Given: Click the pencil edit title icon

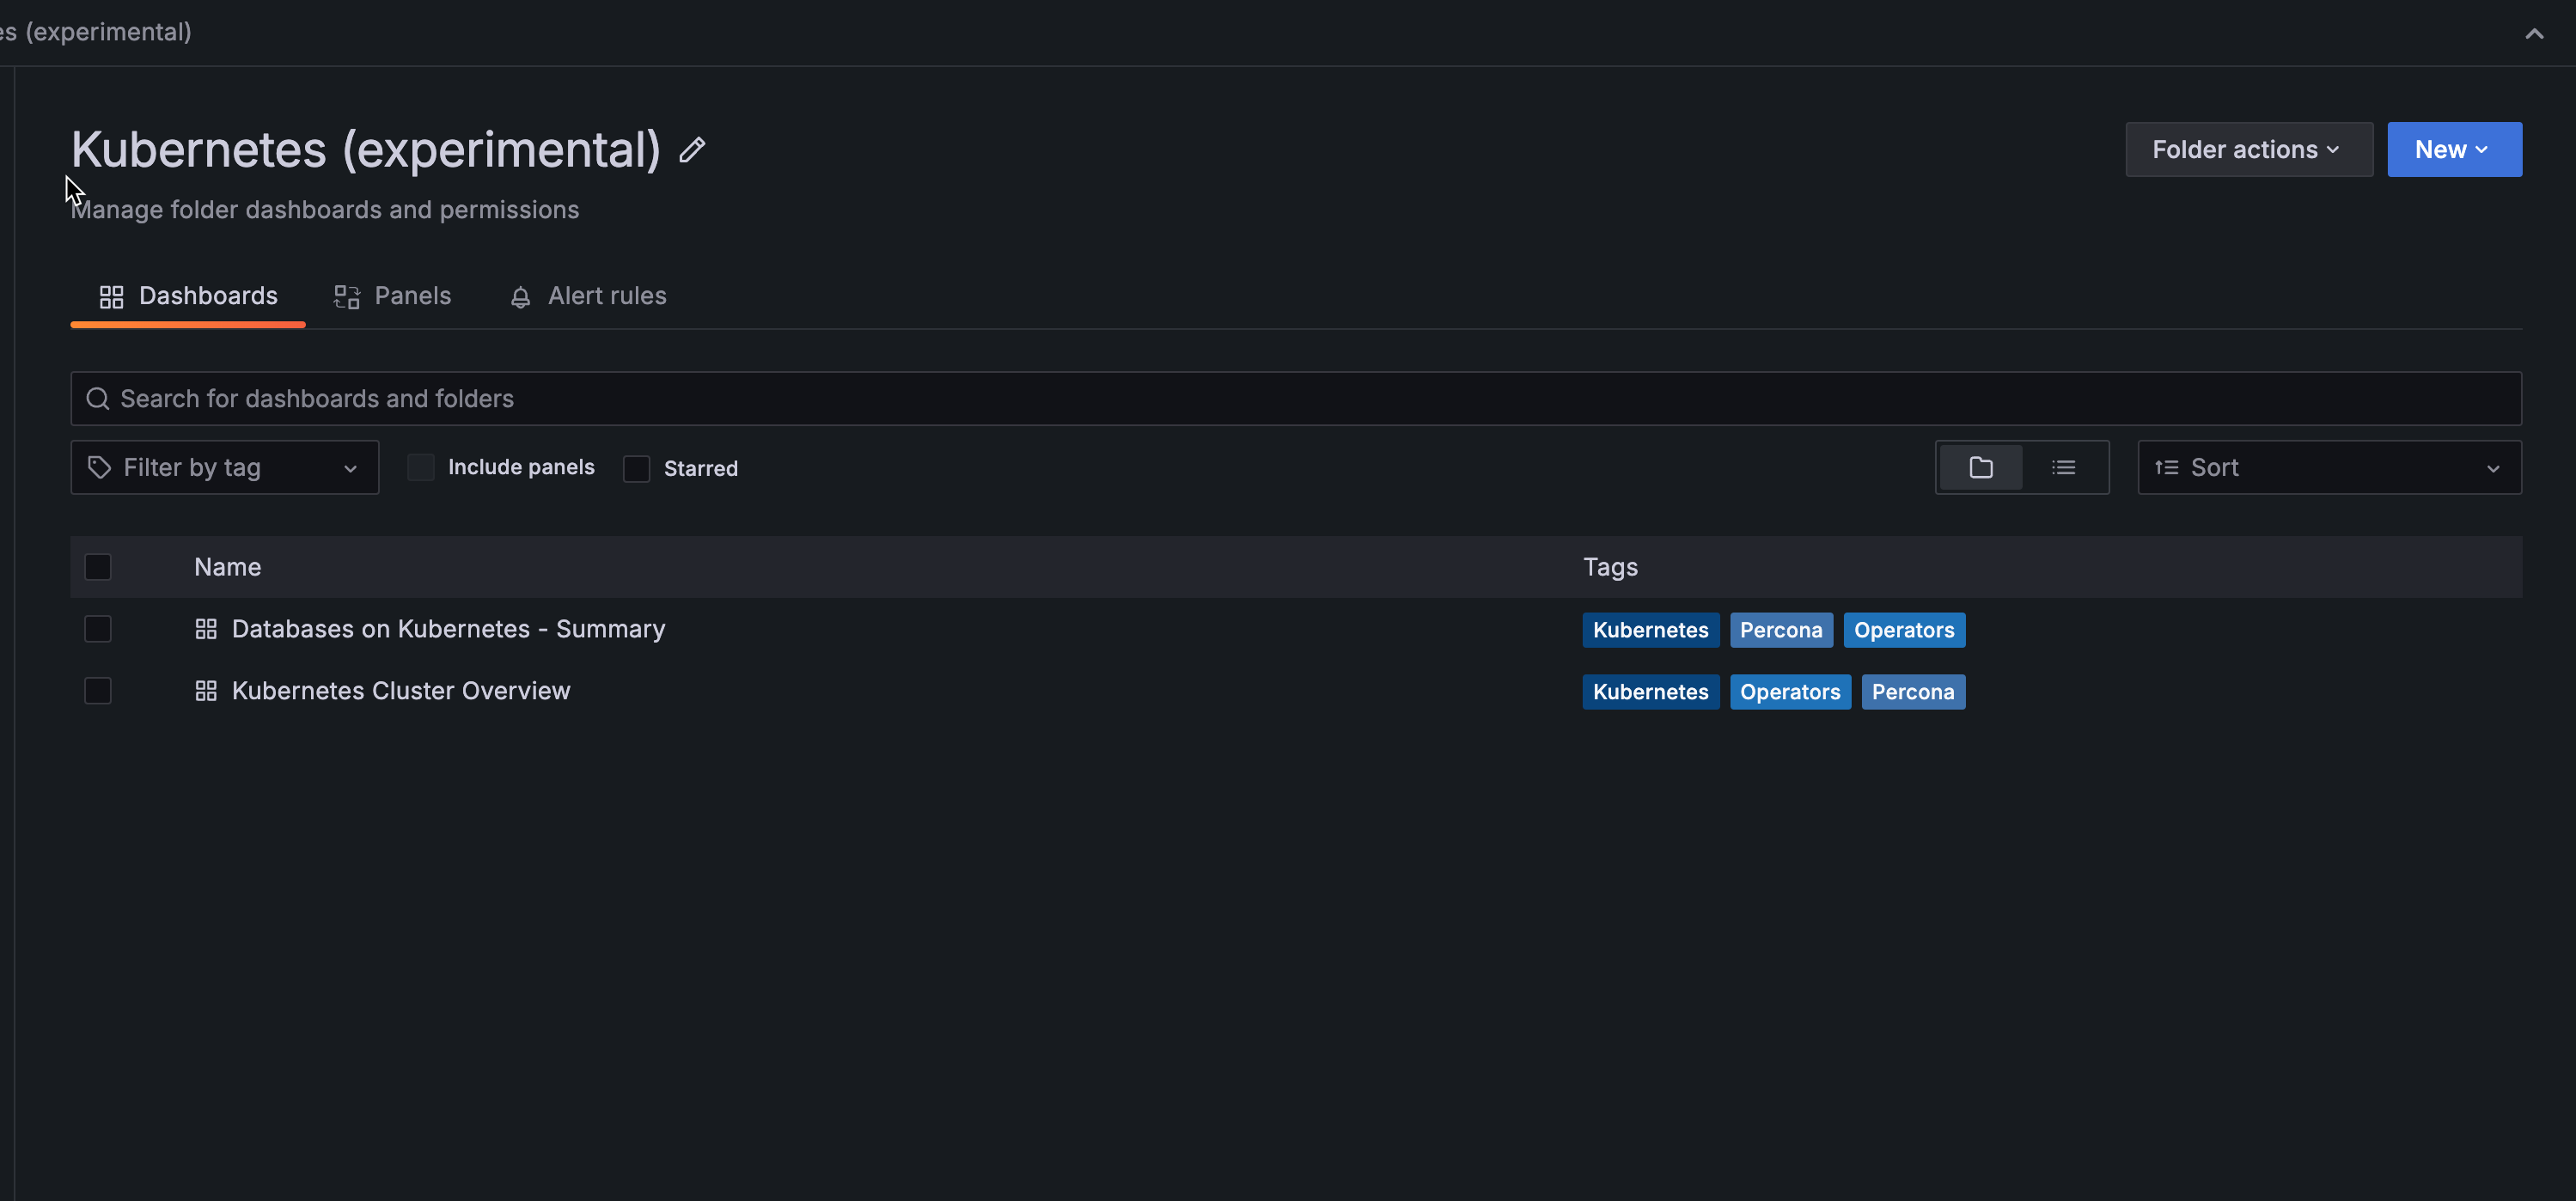Looking at the screenshot, I should click(x=692, y=150).
